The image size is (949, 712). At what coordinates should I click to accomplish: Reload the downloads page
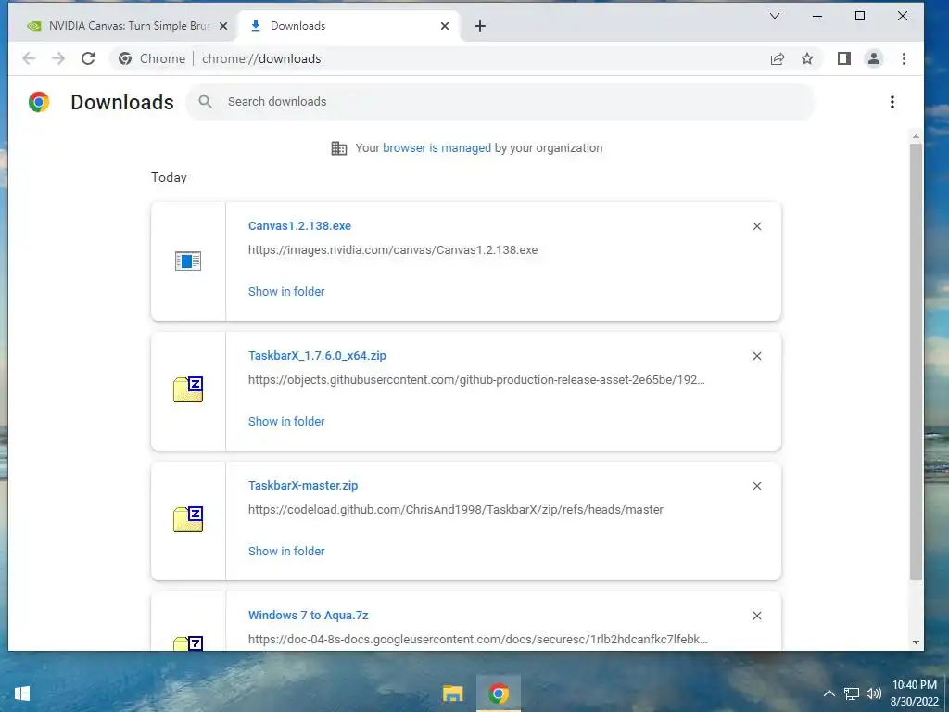click(88, 58)
